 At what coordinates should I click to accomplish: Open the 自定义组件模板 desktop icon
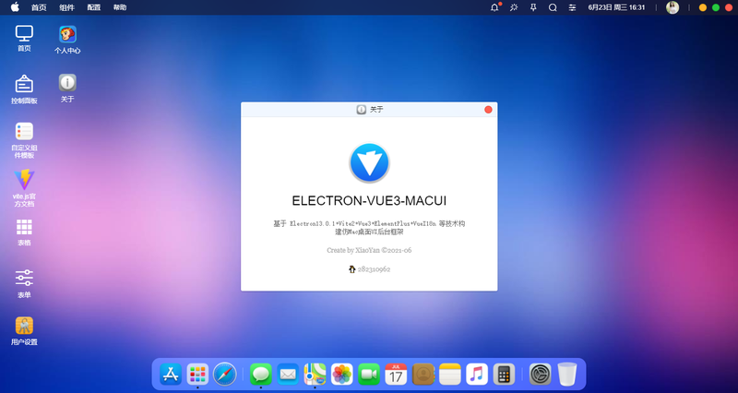coord(24,140)
